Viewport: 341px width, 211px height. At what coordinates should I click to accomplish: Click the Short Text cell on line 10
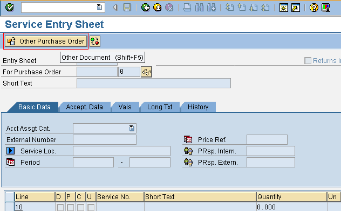(x=200, y=207)
